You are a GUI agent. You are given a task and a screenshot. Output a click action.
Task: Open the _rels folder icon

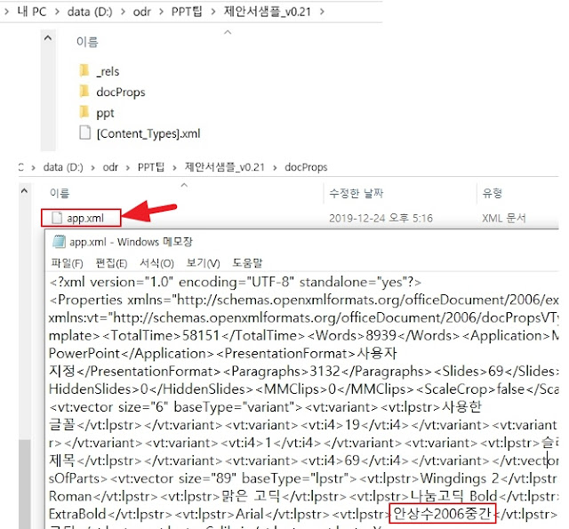click(84, 71)
